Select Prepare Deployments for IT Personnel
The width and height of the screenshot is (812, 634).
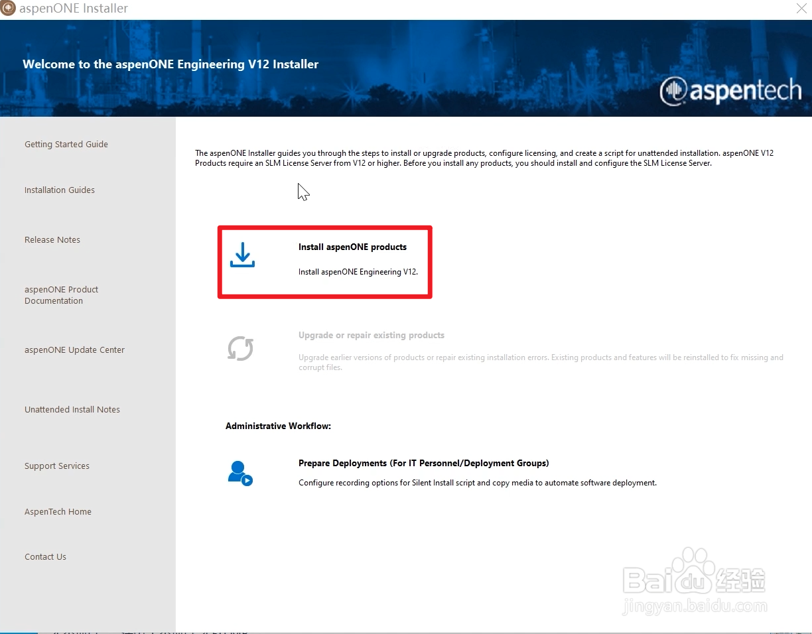point(424,463)
